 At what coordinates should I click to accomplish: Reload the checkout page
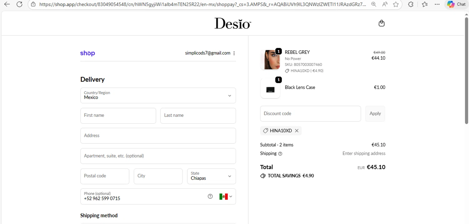(x=19, y=4)
